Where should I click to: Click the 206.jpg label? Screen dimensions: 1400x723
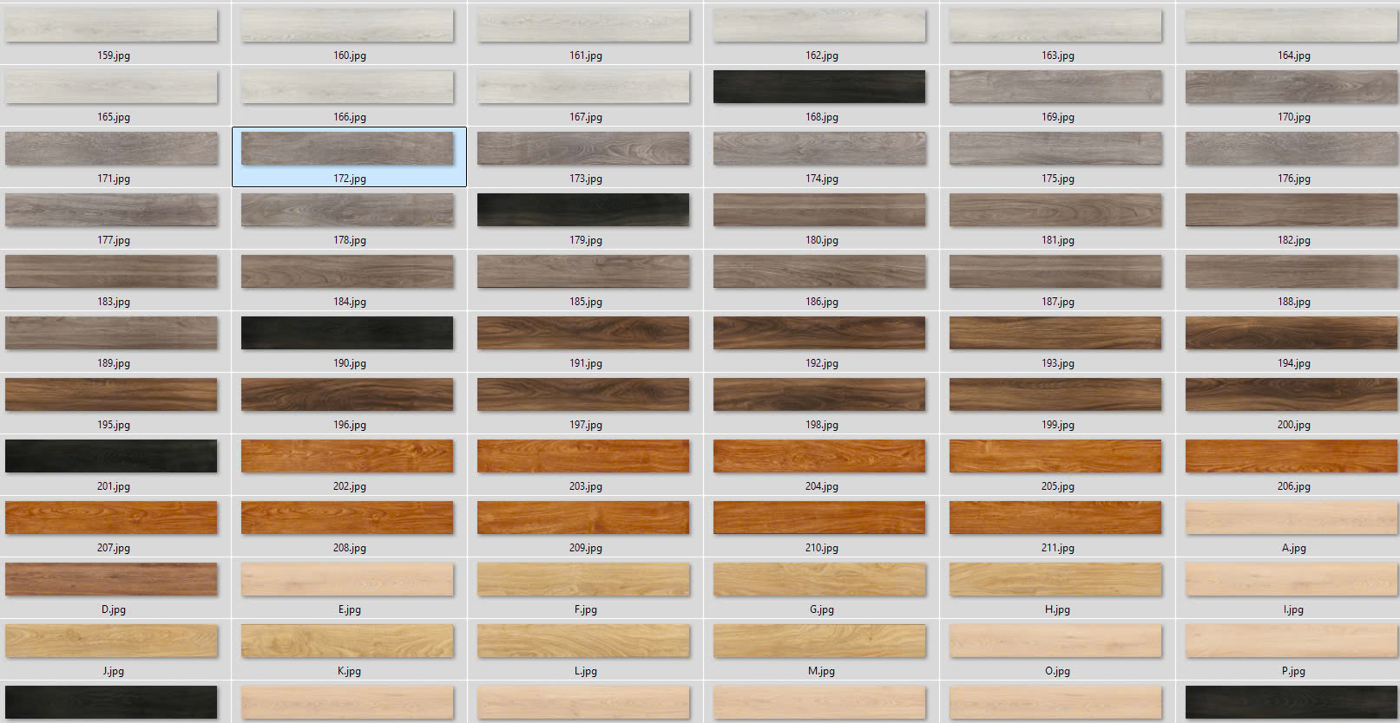(1294, 486)
